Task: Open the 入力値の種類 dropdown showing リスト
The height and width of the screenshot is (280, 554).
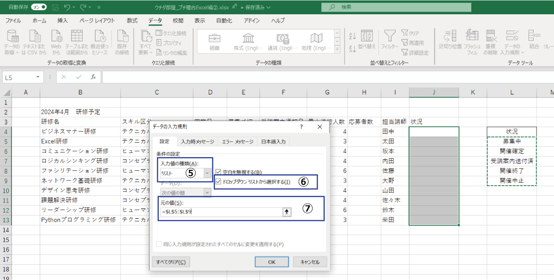Action: 207,173
